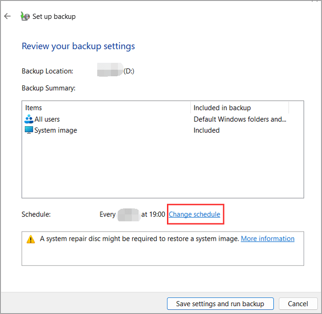Click the Set up backup wizard icon
Image resolution: width=322 pixels, height=314 pixels.
[x=25, y=16]
